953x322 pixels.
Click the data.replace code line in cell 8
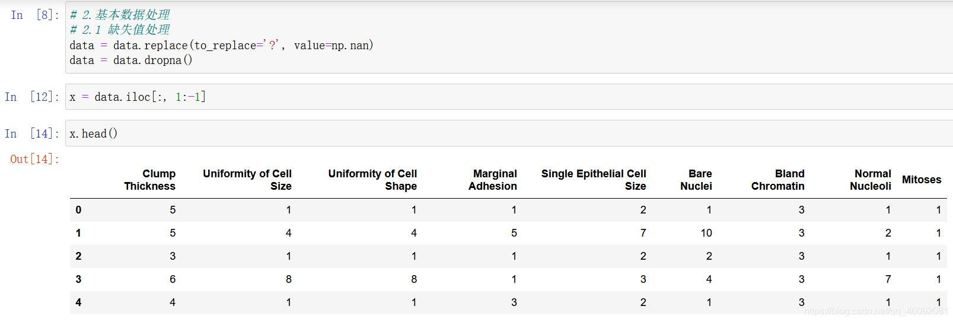(221, 45)
